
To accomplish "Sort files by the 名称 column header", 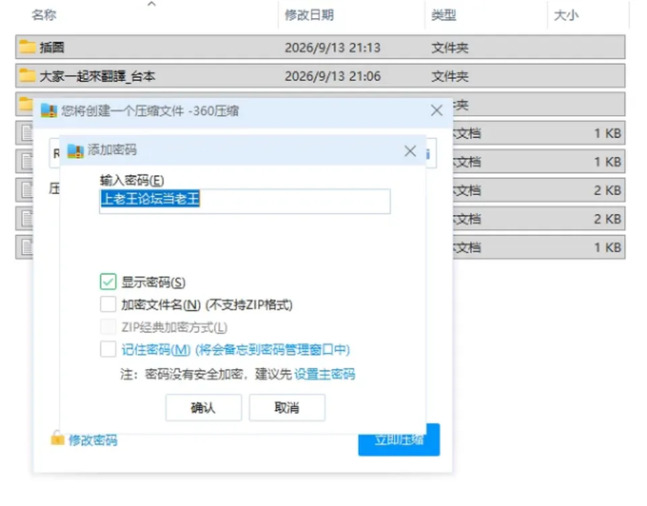I will tap(44, 15).
